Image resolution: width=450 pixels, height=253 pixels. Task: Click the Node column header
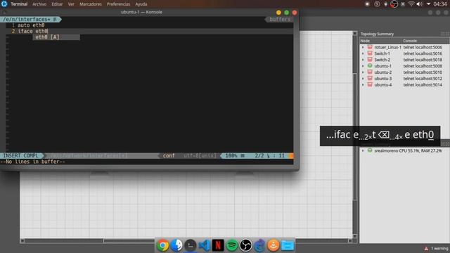pos(365,41)
